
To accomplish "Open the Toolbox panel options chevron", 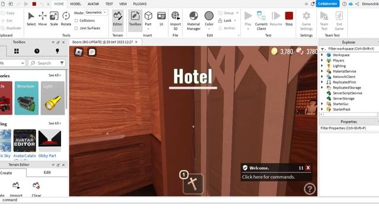I will (x=53, y=42).
